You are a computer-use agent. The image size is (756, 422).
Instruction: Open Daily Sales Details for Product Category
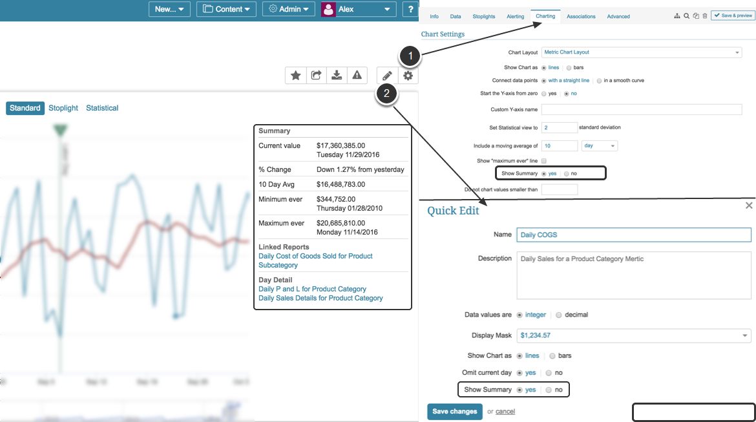320,298
